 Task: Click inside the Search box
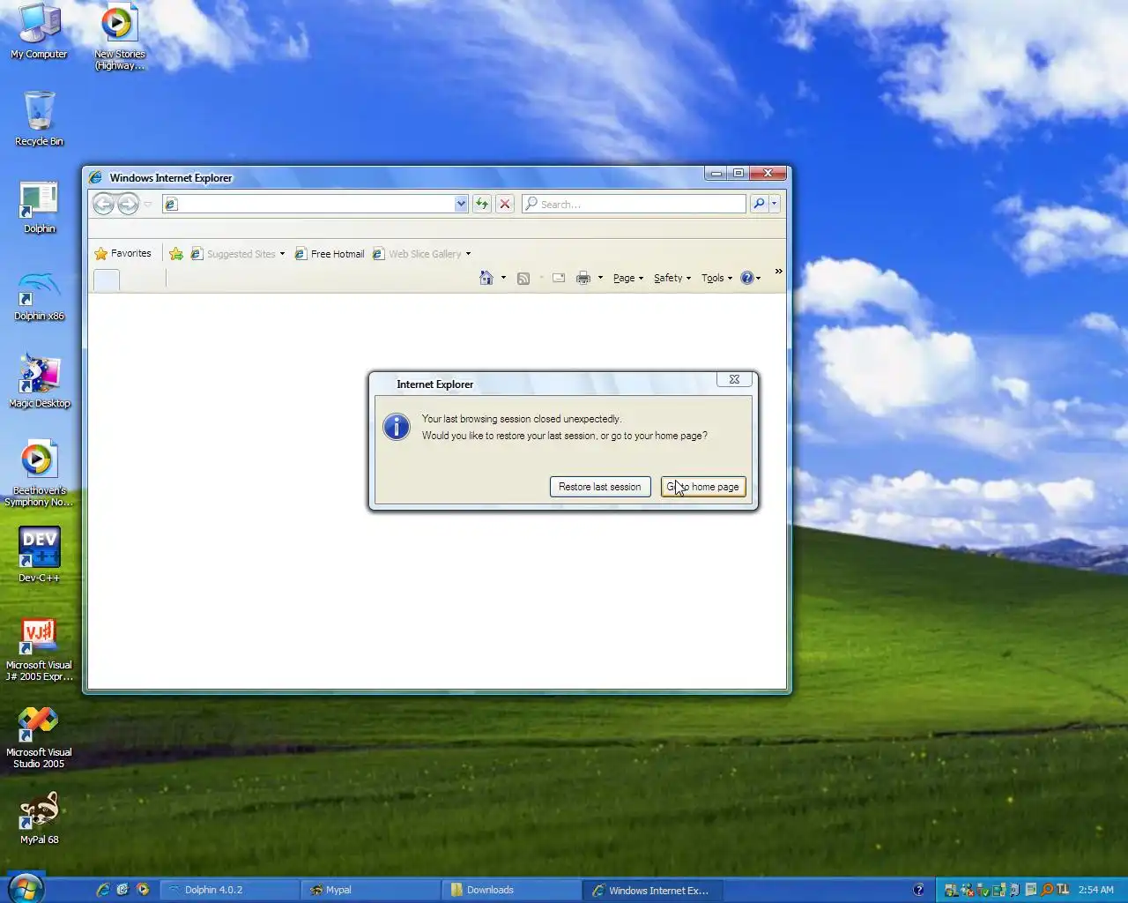[634, 204]
